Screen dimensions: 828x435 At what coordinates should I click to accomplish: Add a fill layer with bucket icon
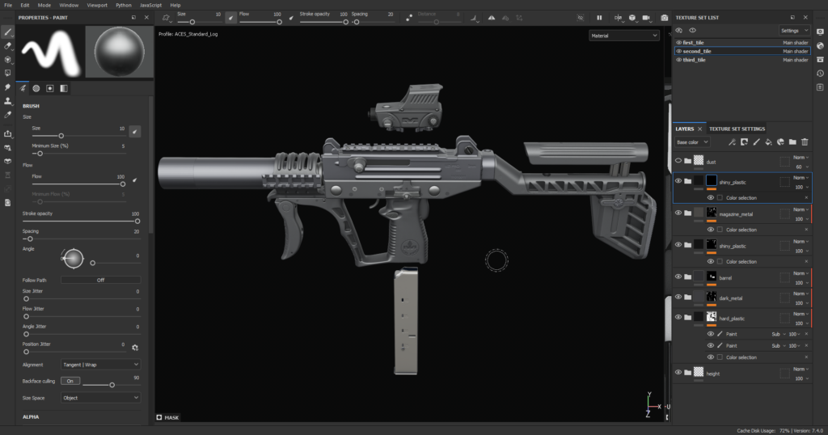tap(768, 142)
